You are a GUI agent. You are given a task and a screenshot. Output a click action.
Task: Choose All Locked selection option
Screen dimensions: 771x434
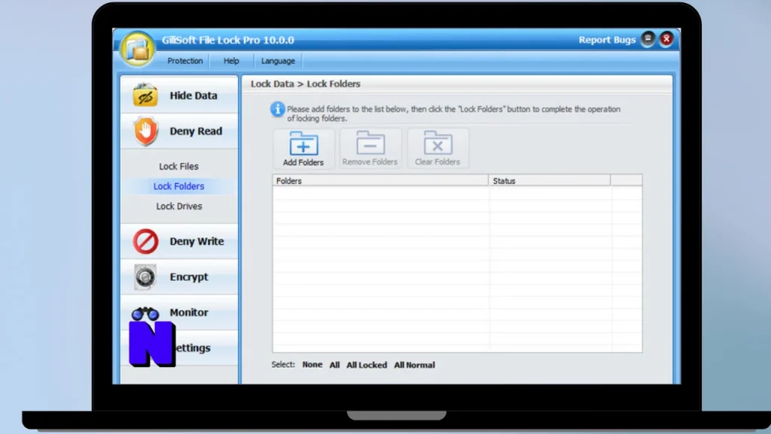[x=367, y=365]
